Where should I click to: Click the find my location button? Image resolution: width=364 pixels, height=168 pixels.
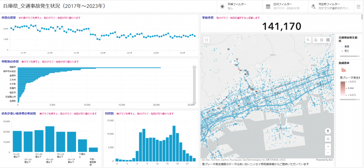click(x=328, y=139)
